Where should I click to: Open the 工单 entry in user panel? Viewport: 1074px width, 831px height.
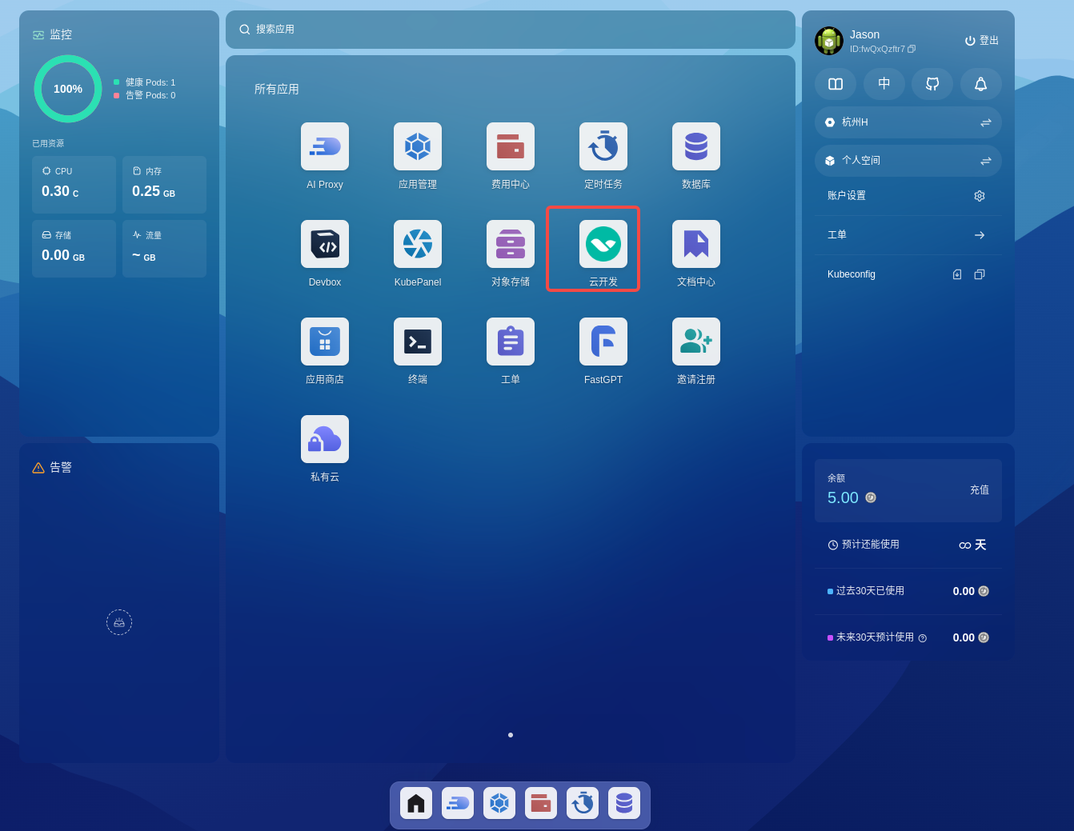pyautogui.click(x=979, y=235)
